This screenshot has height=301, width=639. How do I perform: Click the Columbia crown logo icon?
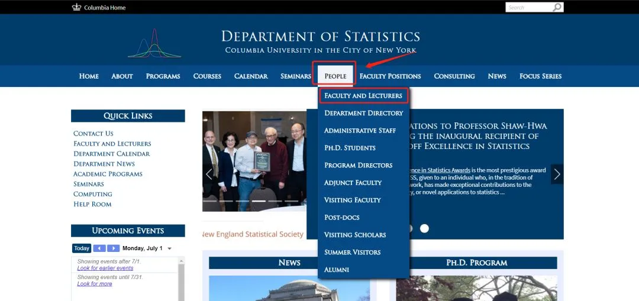[76, 8]
